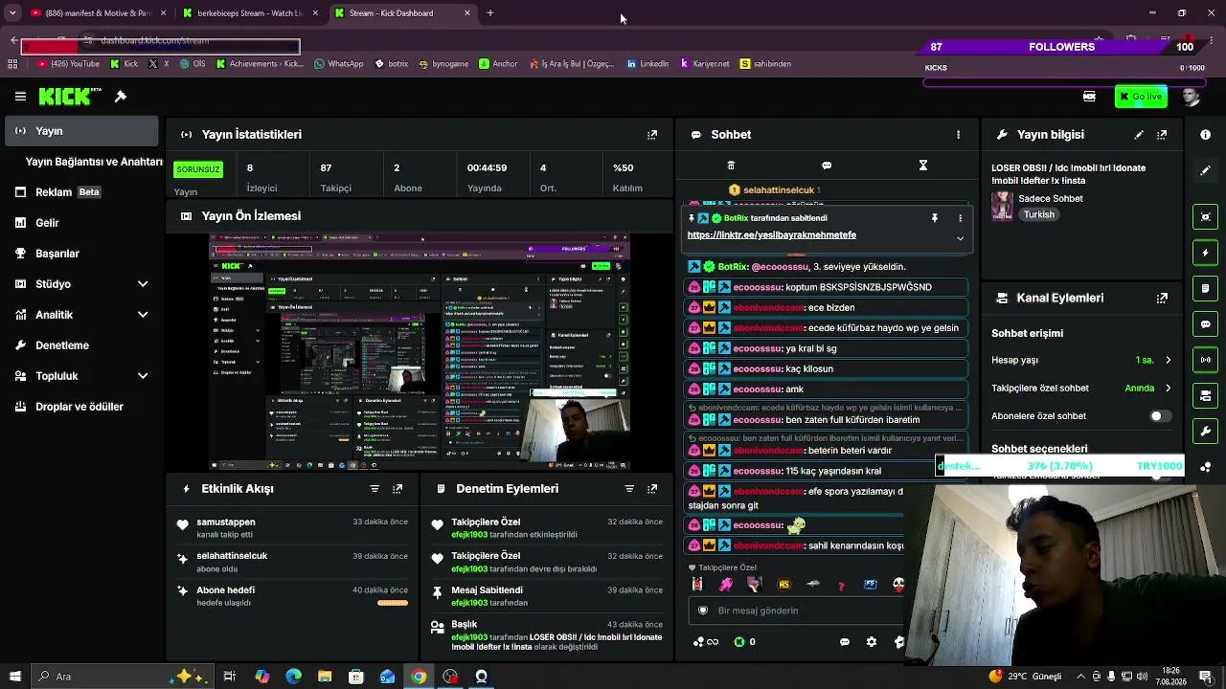The image size is (1226, 689).
Task: Unpin the BotRix pinned message
Action: point(935,218)
